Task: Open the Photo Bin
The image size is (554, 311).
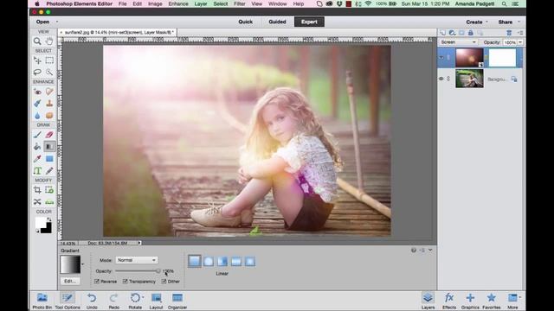Action: [42, 301]
